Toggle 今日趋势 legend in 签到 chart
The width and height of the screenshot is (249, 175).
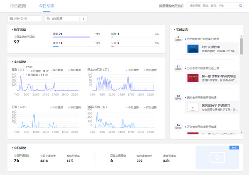57,70
